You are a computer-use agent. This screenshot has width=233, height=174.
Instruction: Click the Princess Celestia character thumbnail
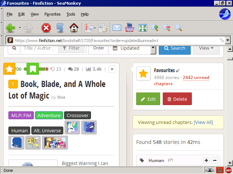click(x=72, y=127)
